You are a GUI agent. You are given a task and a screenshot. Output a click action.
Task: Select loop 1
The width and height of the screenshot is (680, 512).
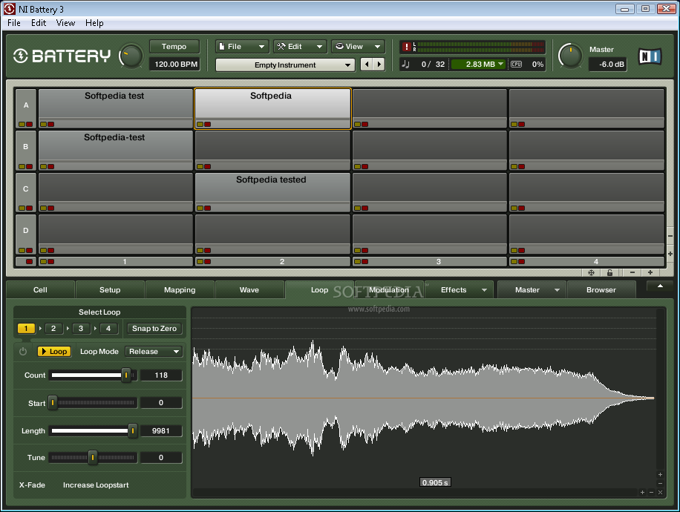26,328
